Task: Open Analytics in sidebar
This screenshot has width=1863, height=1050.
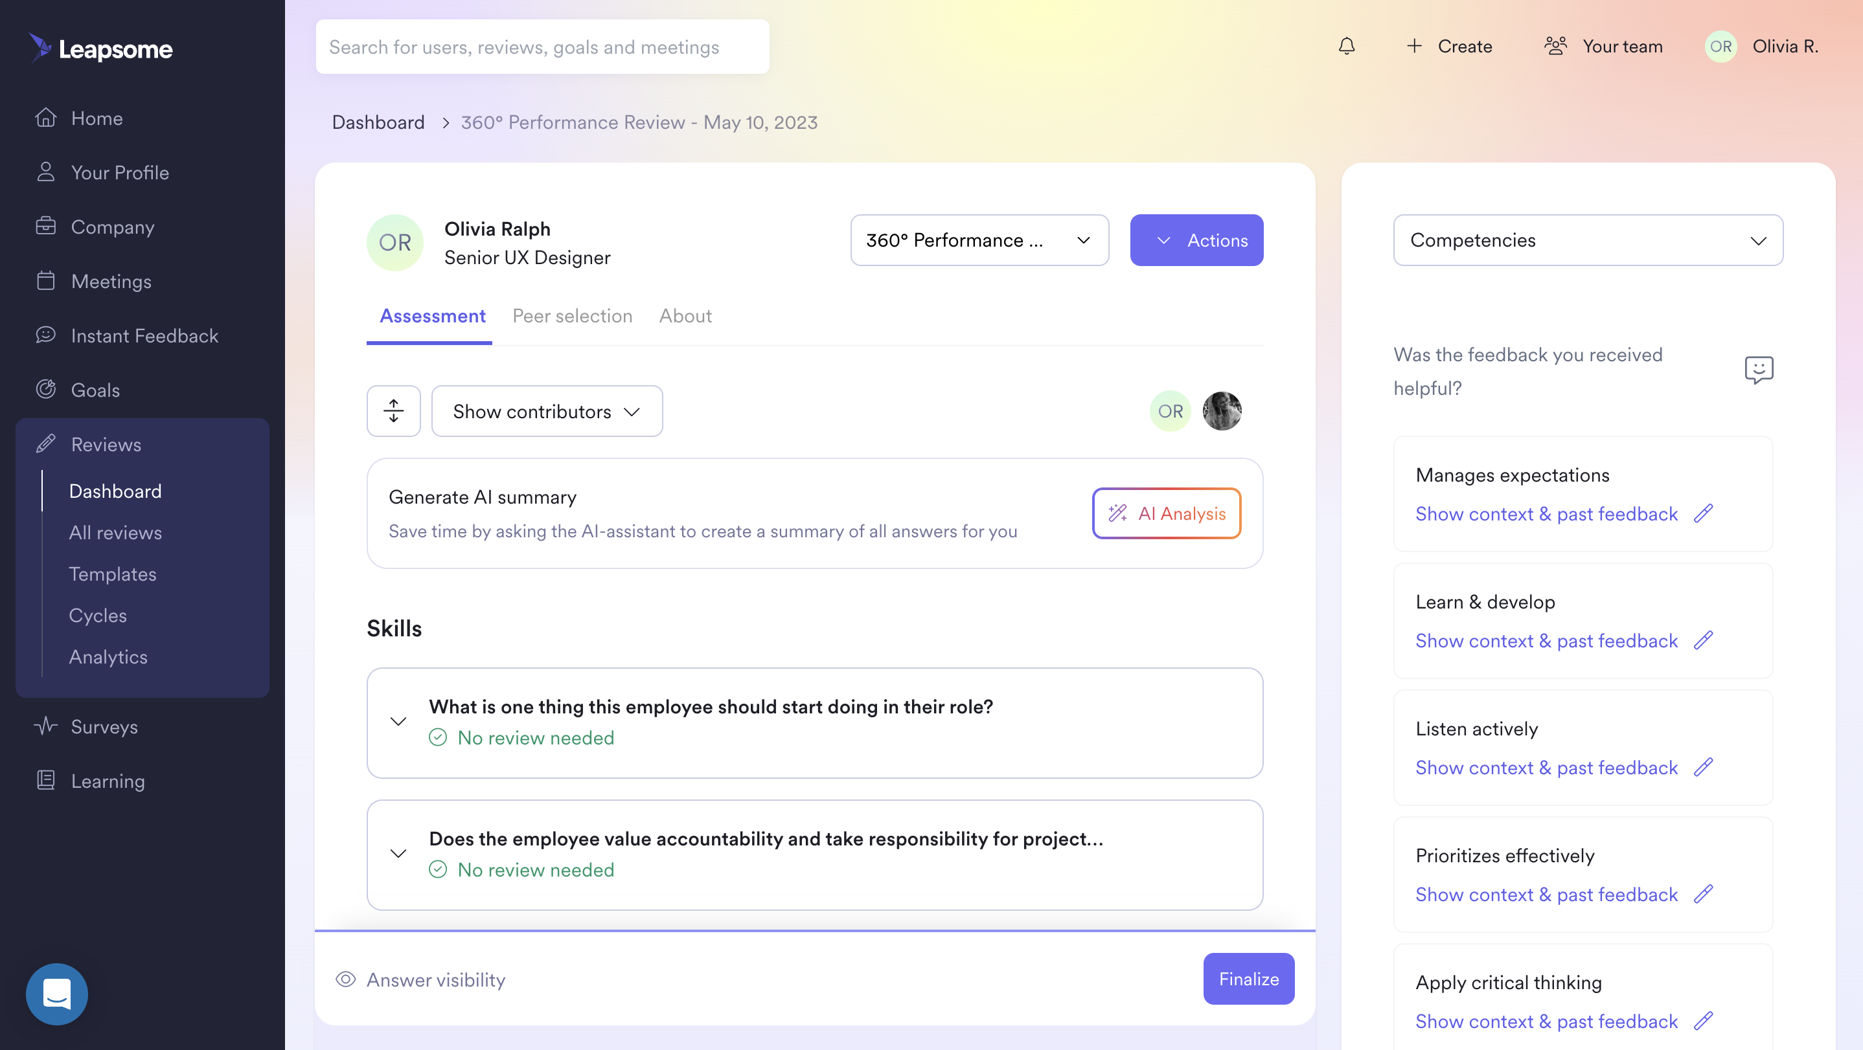Action: click(108, 656)
